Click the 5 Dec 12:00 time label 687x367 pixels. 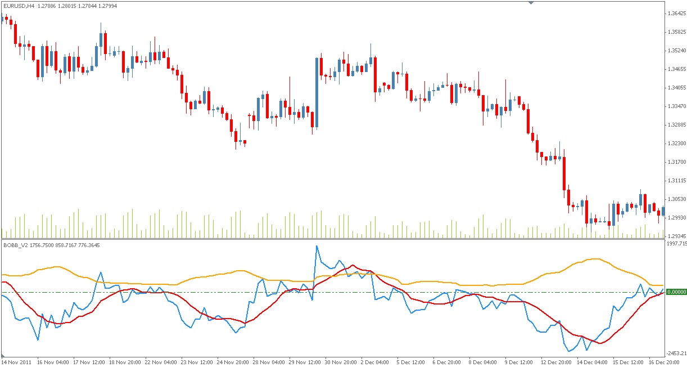pyautogui.click(x=412, y=362)
